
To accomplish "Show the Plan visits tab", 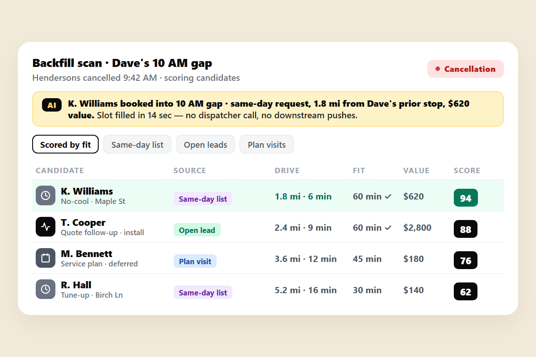I will (267, 144).
